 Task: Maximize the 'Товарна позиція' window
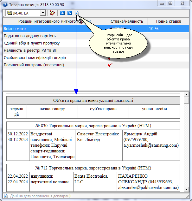coord(170,3)
